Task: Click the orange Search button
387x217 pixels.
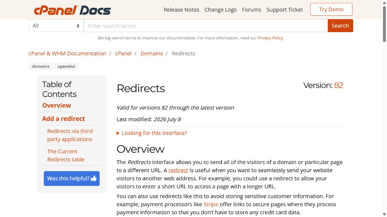Action: 340,26
